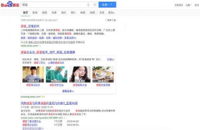This screenshot has height=130, width=200.
Task: Expand 查看全部 below the health thumbnails
Action: click(x=68, y=91)
